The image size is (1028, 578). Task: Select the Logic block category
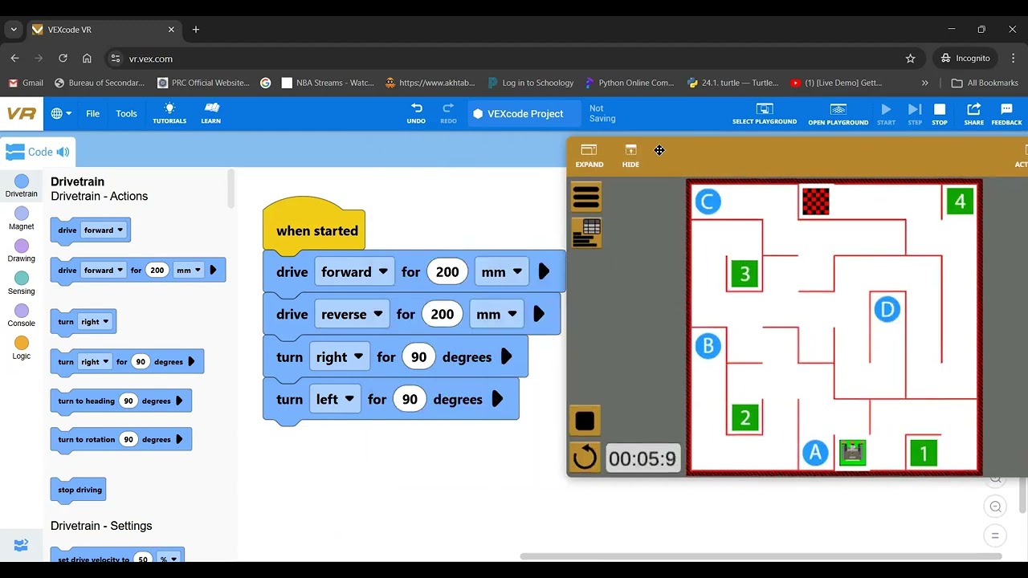[x=22, y=348]
